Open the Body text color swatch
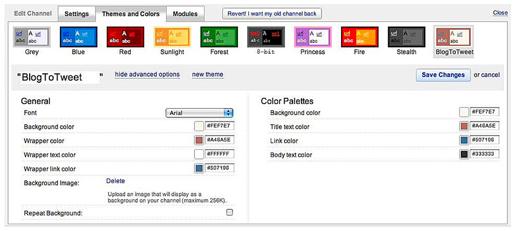The width and height of the screenshot is (516, 231). point(465,154)
